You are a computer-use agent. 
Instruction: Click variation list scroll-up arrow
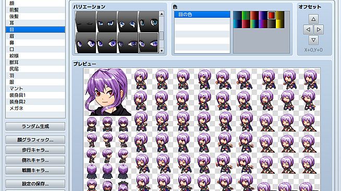pyautogui.click(x=162, y=14)
